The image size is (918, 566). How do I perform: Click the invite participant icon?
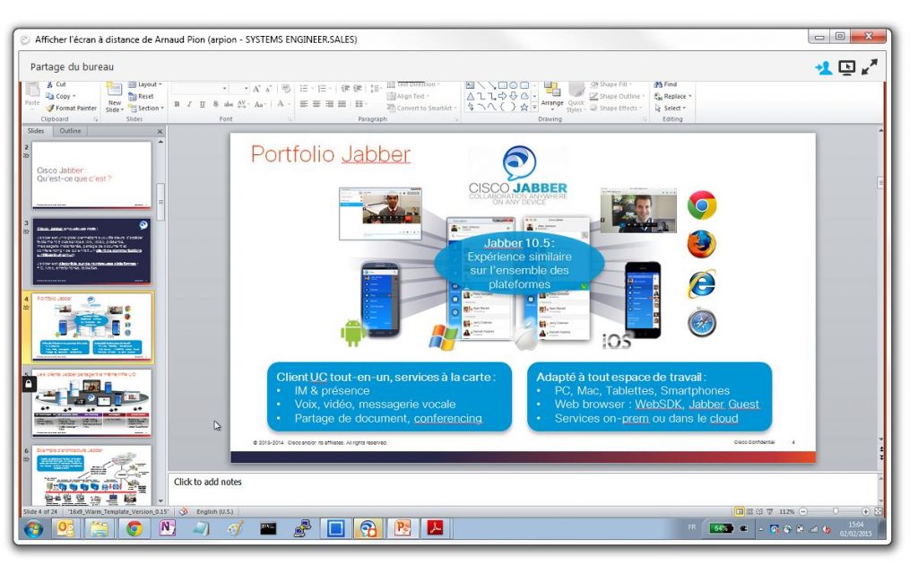823,67
